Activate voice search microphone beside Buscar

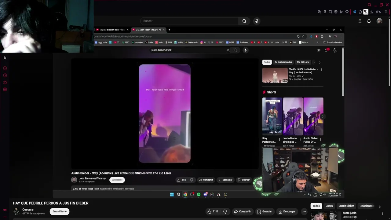click(257, 21)
